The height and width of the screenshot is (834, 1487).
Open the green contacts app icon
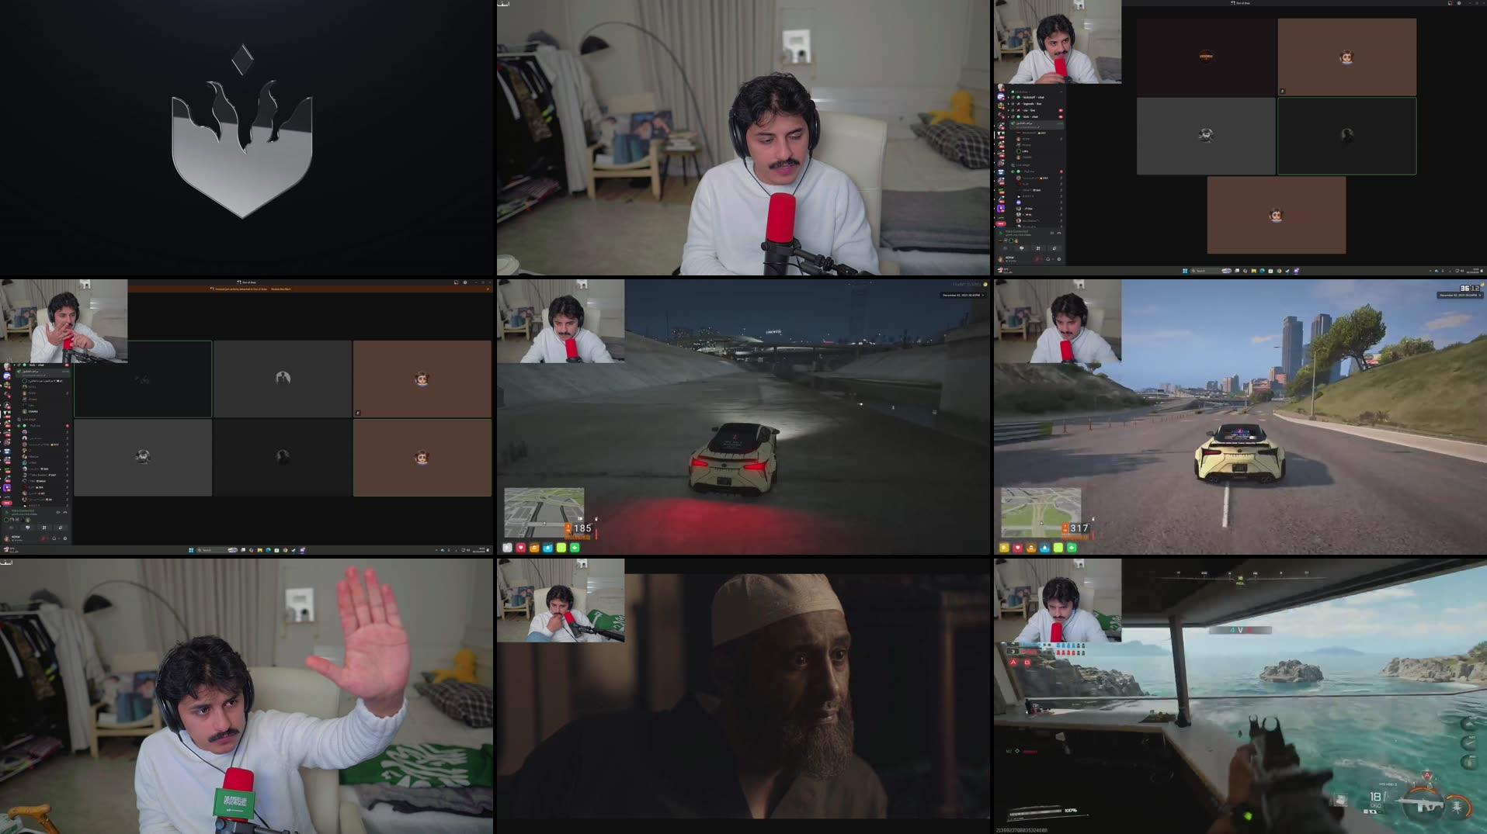pos(574,548)
